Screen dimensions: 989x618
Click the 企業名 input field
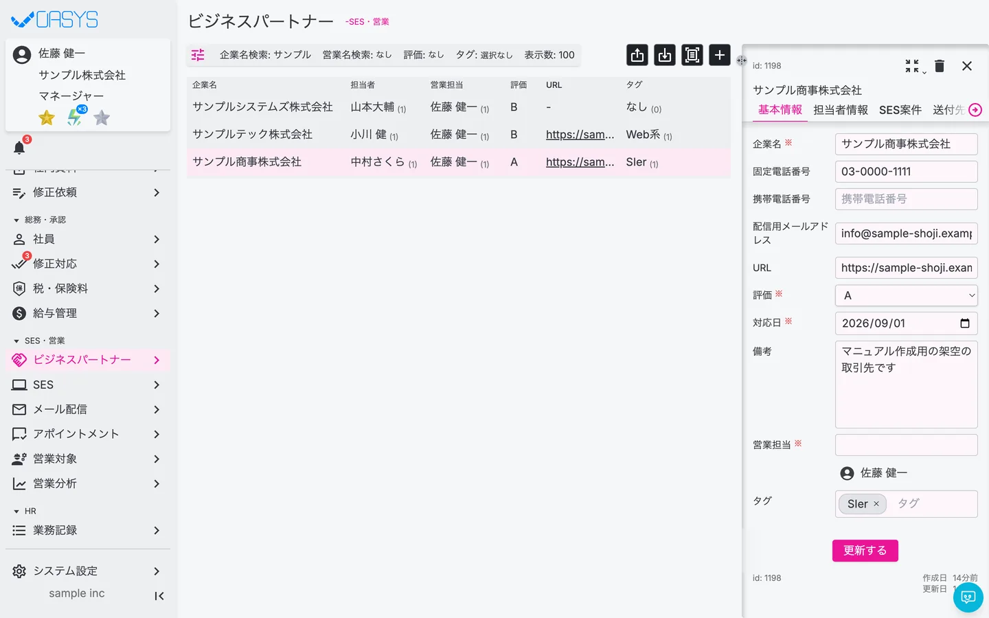pyautogui.click(x=907, y=144)
